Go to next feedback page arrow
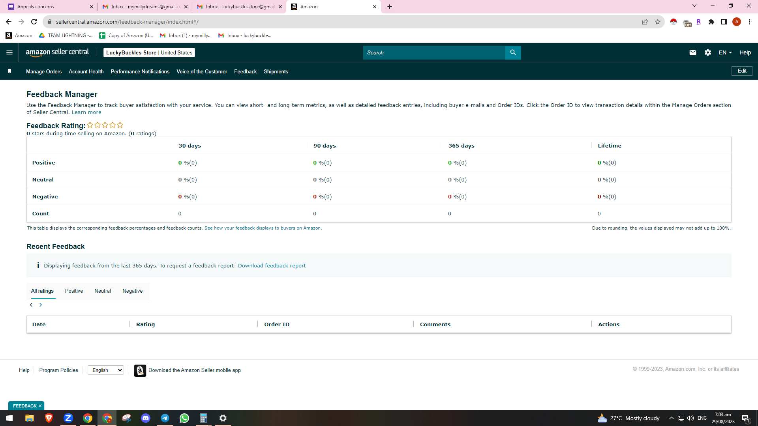This screenshot has height=426, width=758. (41, 305)
